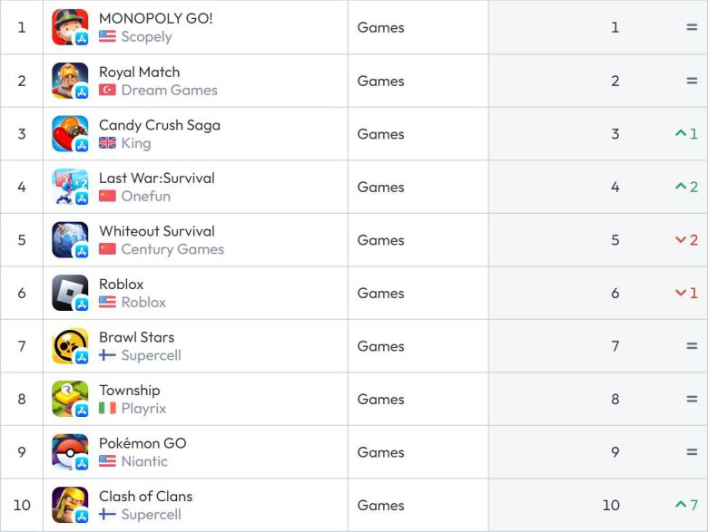The width and height of the screenshot is (708, 532).
Task: Click the Whiteout Survival app icon
Action: (70, 239)
